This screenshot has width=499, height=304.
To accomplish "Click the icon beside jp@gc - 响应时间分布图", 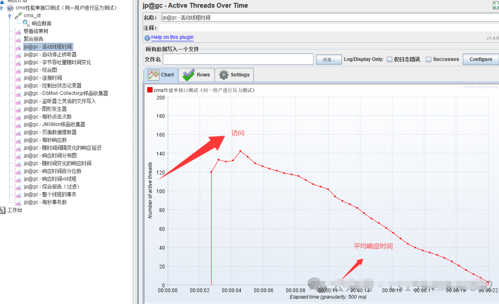I will [x=18, y=156].
